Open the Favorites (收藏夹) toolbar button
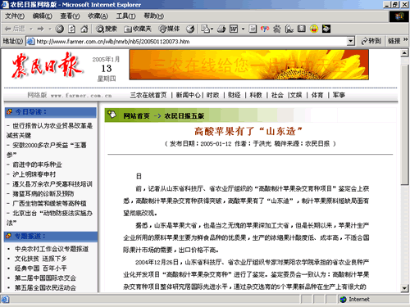 tap(138, 29)
